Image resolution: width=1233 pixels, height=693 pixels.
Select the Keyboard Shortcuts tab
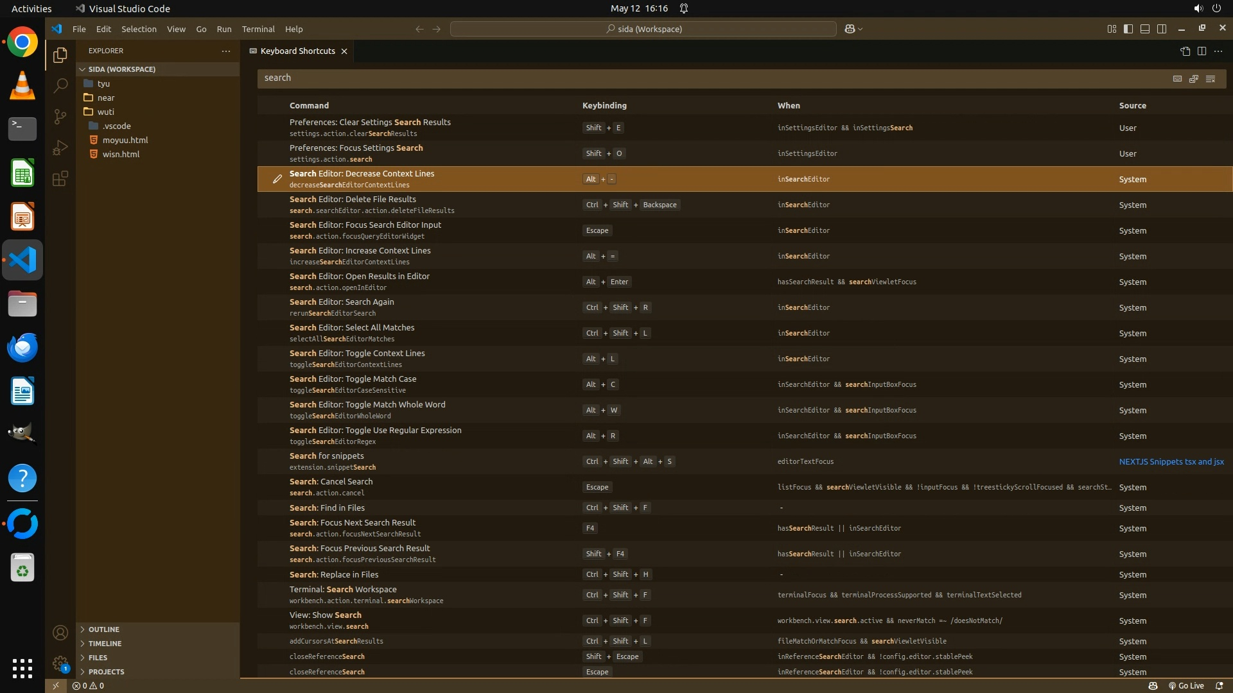pyautogui.click(x=297, y=51)
